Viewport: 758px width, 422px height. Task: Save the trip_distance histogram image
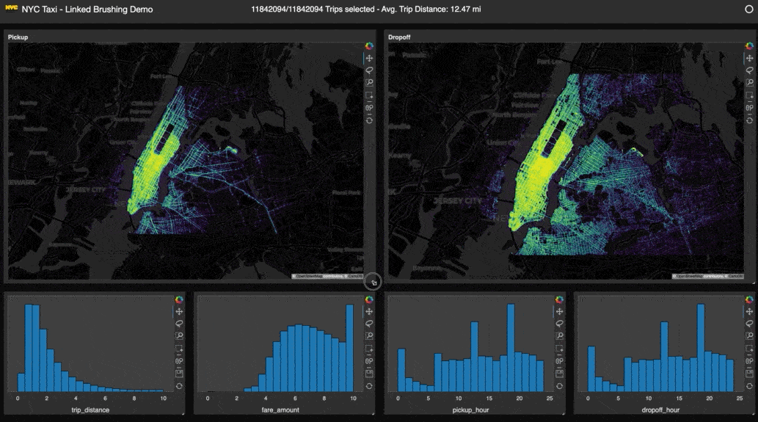(x=178, y=374)
